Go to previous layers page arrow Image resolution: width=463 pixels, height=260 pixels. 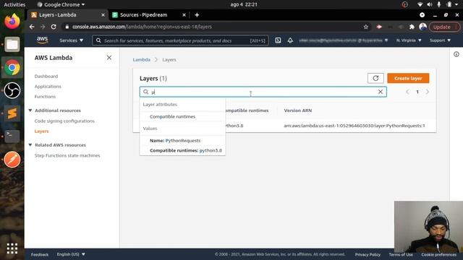(407, 92)
